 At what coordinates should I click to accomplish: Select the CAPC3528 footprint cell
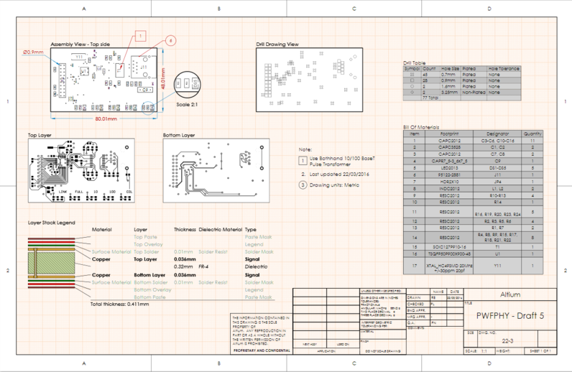pyautogui.click(x=449, y=147)
